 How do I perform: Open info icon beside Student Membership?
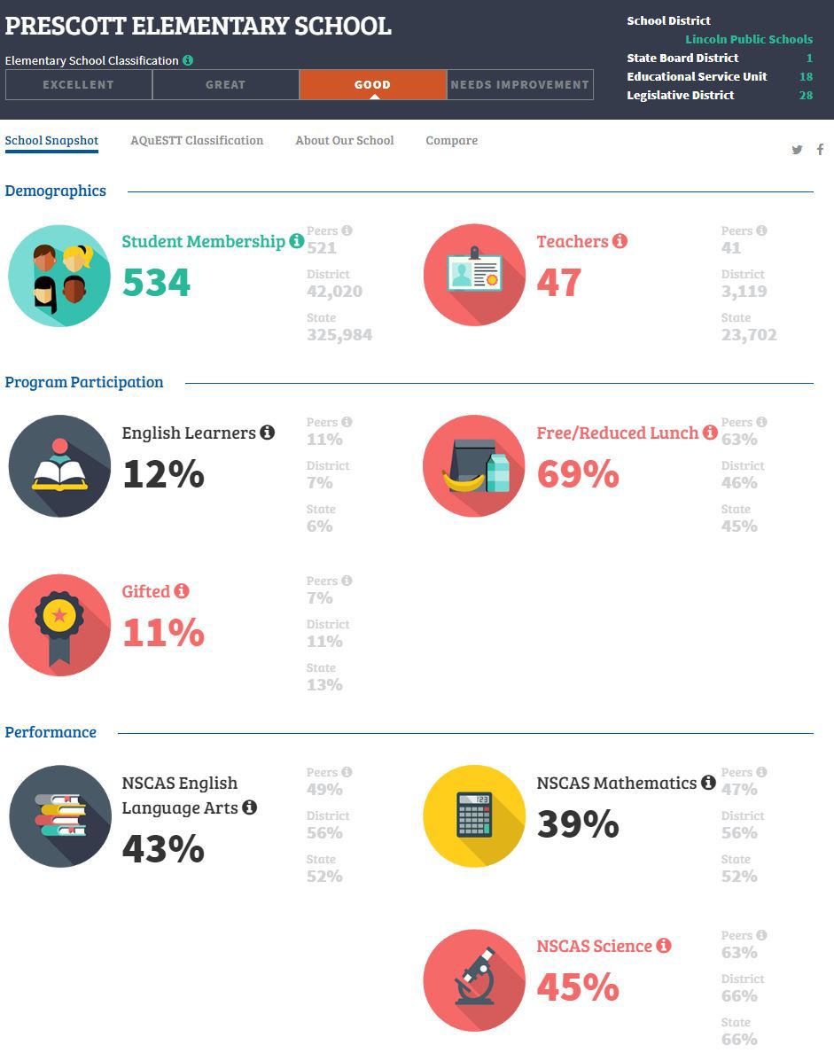coord(296,241)
